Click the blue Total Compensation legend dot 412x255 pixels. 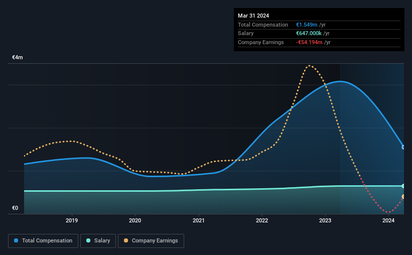click(16, 240)
